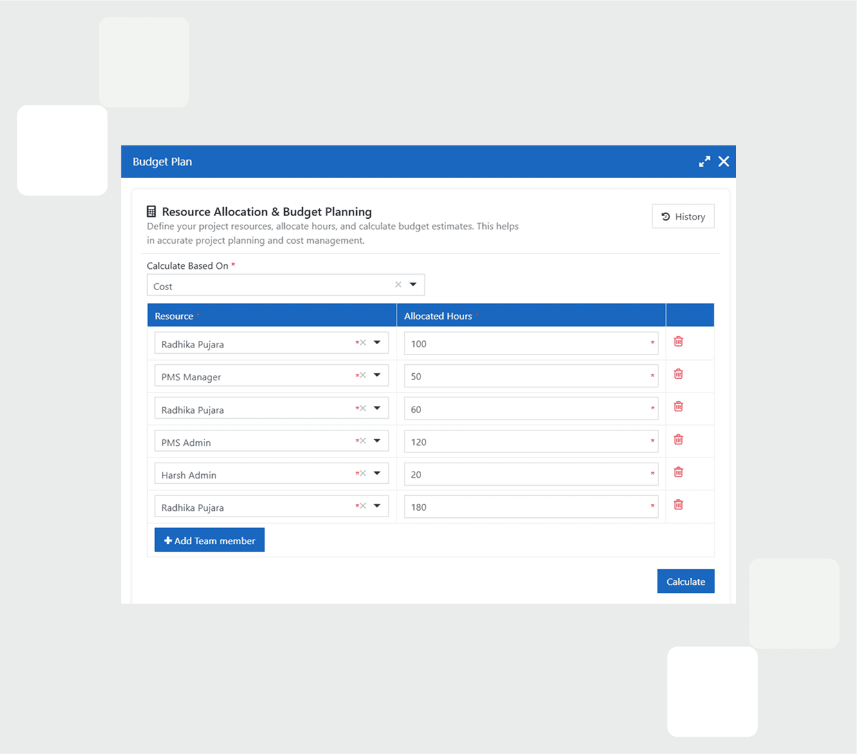This screenshot has height=754, width=857.
Task: Clear resource in the 180-hour row
Action: [x=363, y=506]
